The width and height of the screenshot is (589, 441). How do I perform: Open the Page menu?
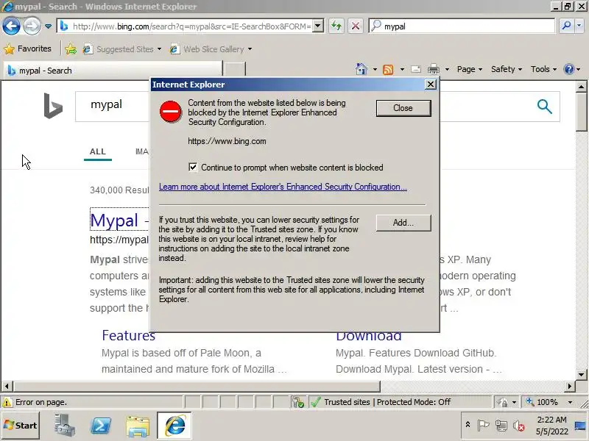click(x=470, y=69)
